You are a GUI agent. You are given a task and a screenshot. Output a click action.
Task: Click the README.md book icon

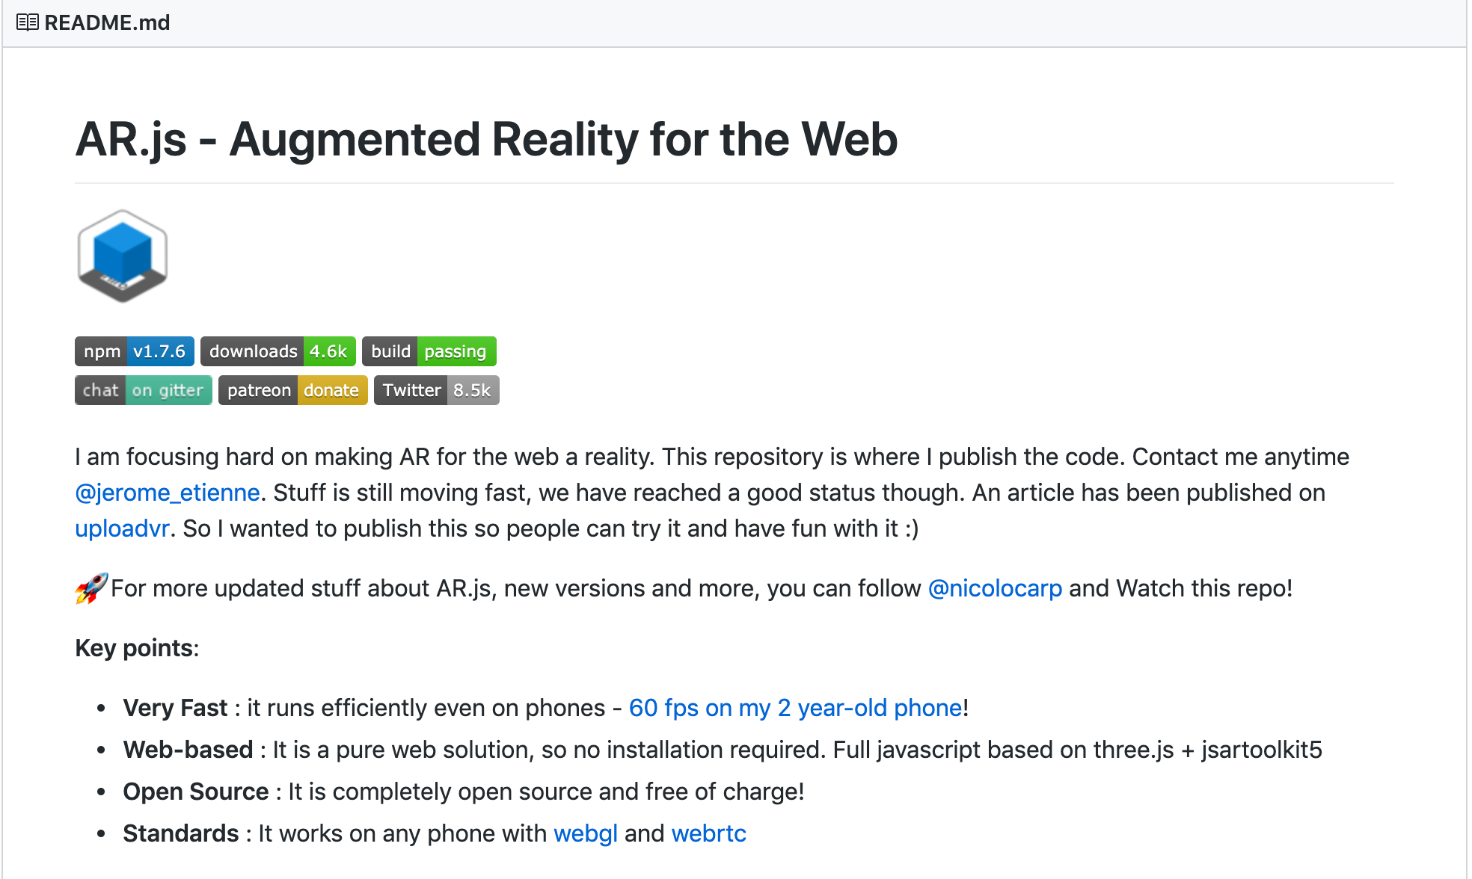[x=27, y=22]
